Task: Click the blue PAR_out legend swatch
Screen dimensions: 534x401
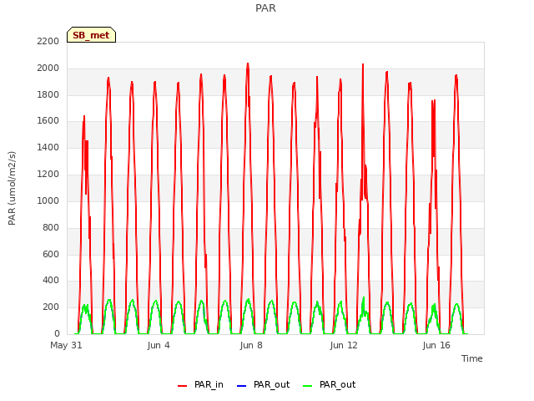Action: click(241, 386)
